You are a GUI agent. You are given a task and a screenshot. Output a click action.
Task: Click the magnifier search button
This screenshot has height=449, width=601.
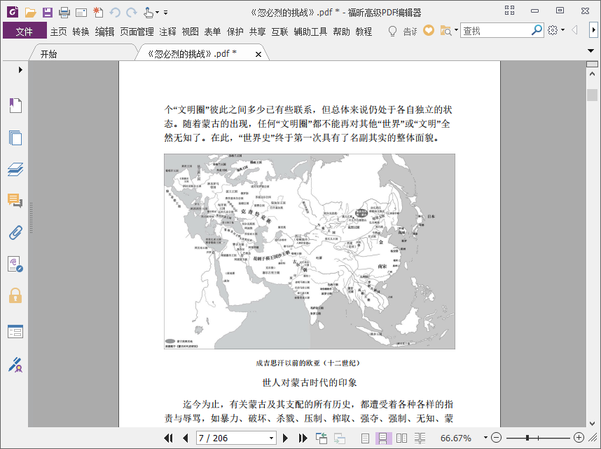537,30
